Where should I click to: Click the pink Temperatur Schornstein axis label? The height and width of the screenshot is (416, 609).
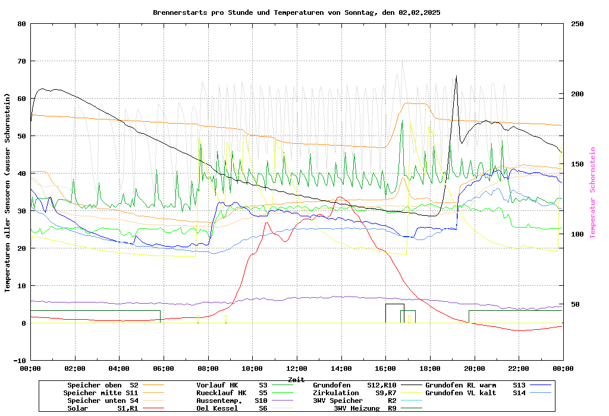pos(592,193)
